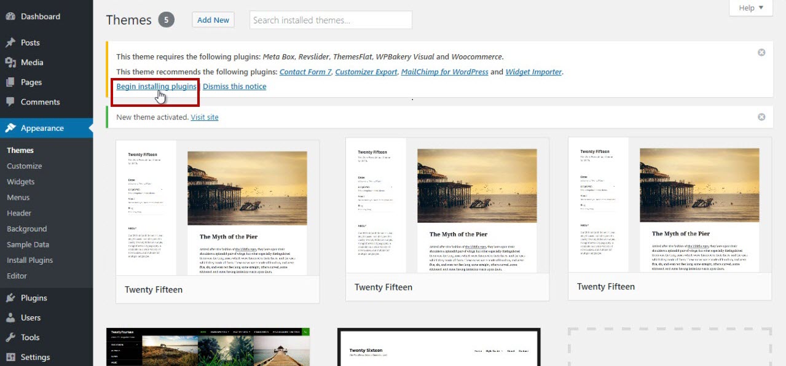Screen dimensions: 786x366
Task: Open Media via its camera icon
Action: click(x=10, y=62)
